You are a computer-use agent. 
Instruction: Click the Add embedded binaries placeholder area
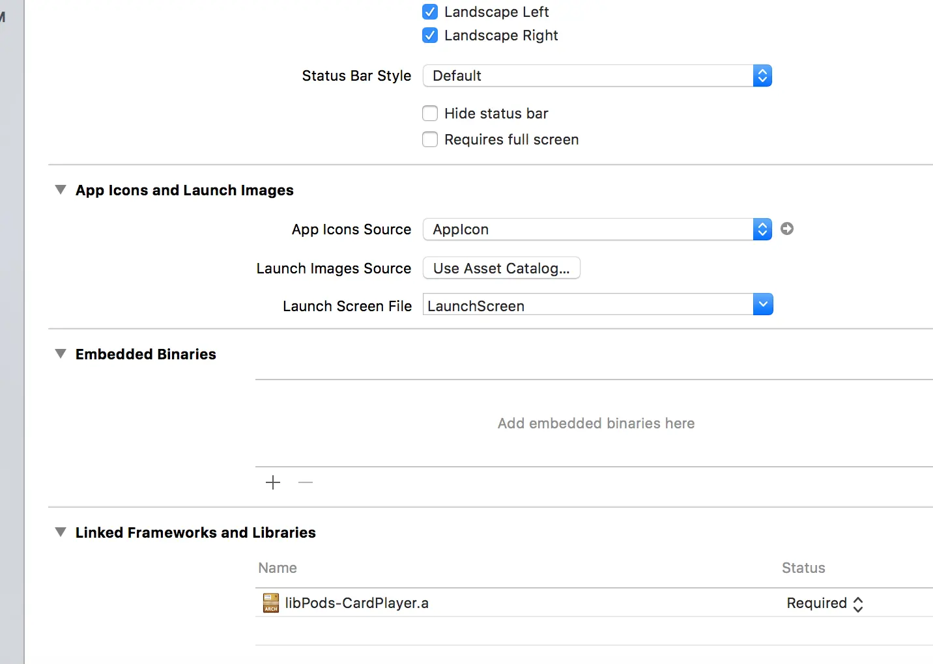(x=596, y=423)
